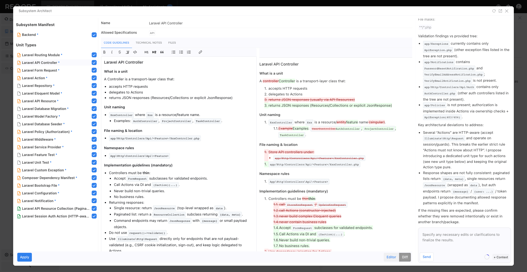The width and height of the screenshot is (527, 272).
Task: Click the Apply button
Action: pos(24,257)
